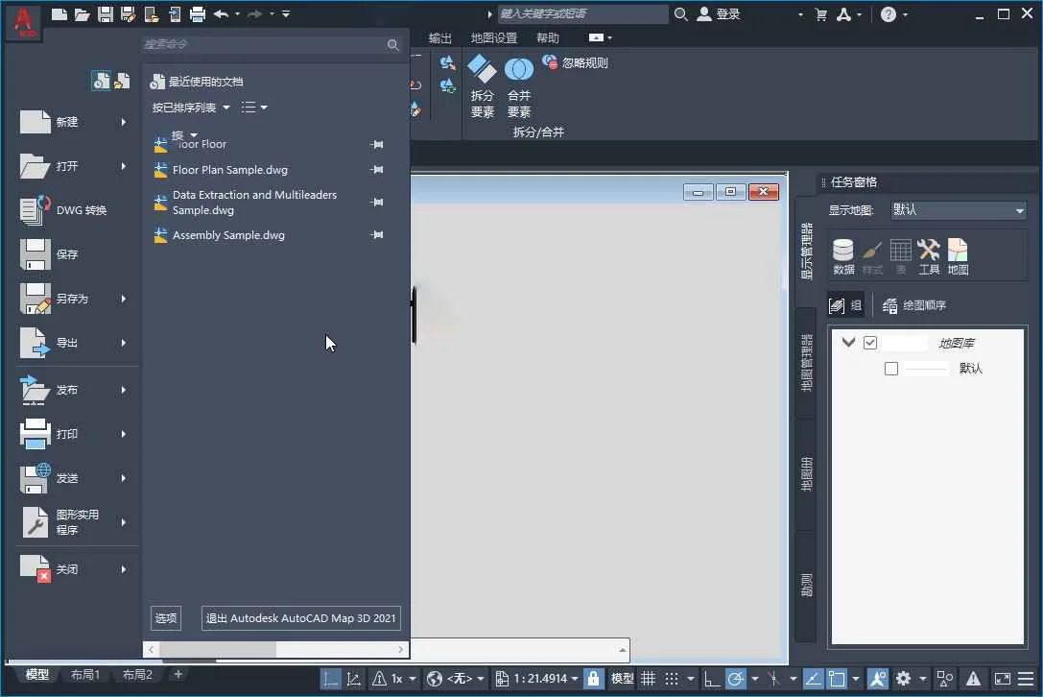Click the 数据 data icon in task pane
The width and height of the screenshot is (1043, 697).
click(843, 257)
